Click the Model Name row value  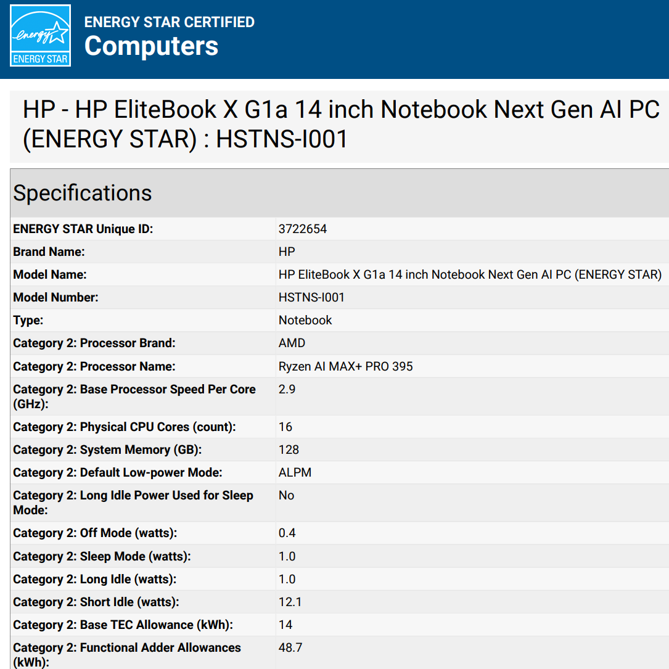(x=470, y=274)
